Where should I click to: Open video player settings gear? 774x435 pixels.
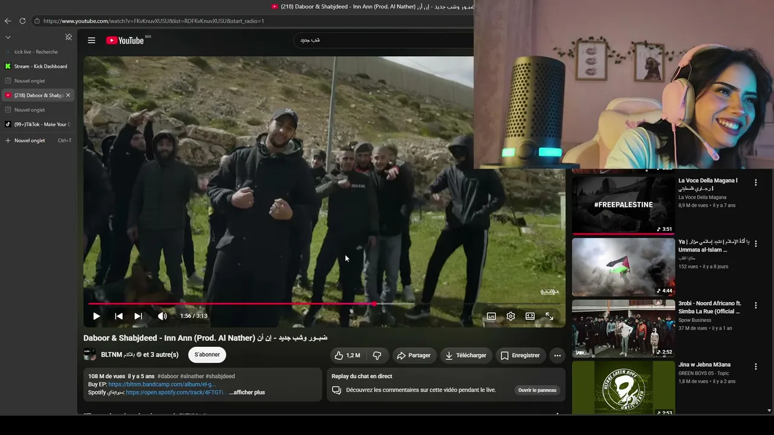pyautogui.click(x=511, y=316)
